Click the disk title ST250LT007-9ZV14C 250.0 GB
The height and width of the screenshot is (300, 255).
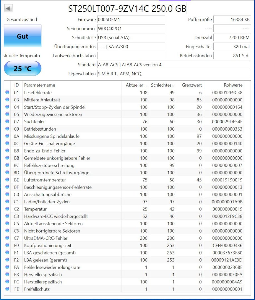click(127, 9)
